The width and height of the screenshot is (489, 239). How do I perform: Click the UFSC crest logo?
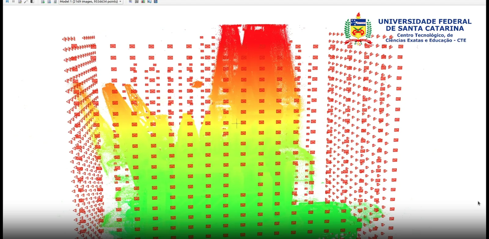coord(358,29)
